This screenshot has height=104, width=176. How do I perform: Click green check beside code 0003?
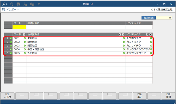coord(25,46)
